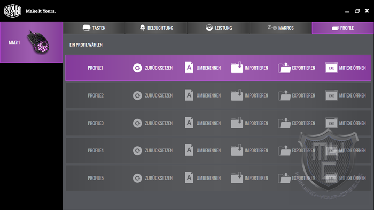Open the Leistung tab
The height and width of the screenshot is (210, 374).
pyautogui.click(x=219, y=28)
